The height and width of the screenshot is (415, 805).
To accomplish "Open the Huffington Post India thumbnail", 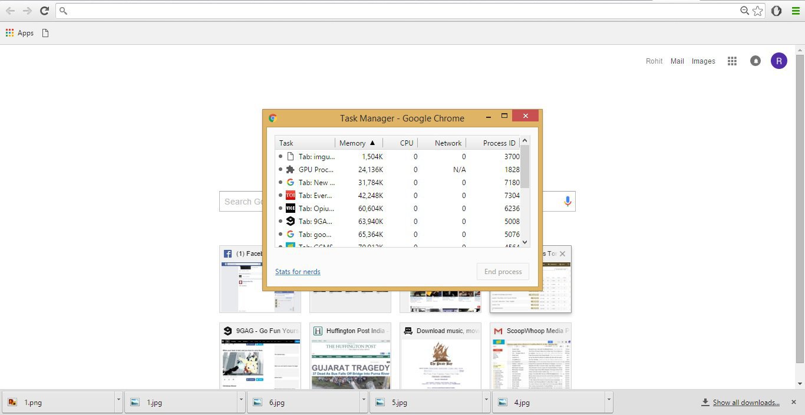I will coord(350,356).
